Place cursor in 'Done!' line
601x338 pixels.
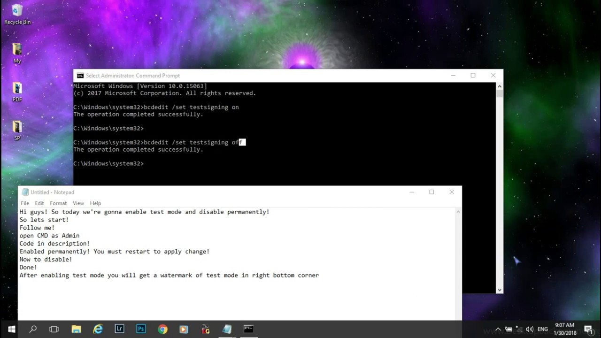tap(28, 268)
